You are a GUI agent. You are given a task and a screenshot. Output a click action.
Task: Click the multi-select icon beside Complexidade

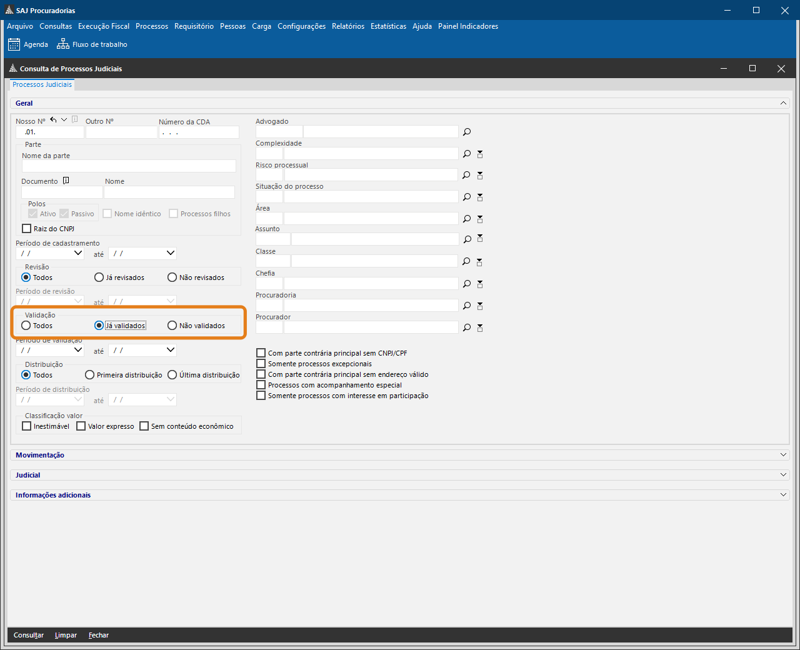pos(480,154)
